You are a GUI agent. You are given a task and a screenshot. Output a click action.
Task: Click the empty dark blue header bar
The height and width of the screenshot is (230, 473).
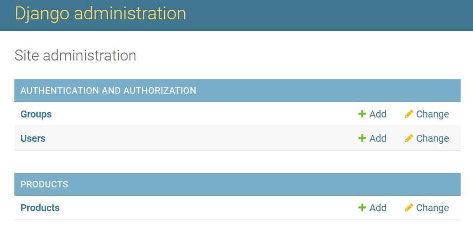329,15
